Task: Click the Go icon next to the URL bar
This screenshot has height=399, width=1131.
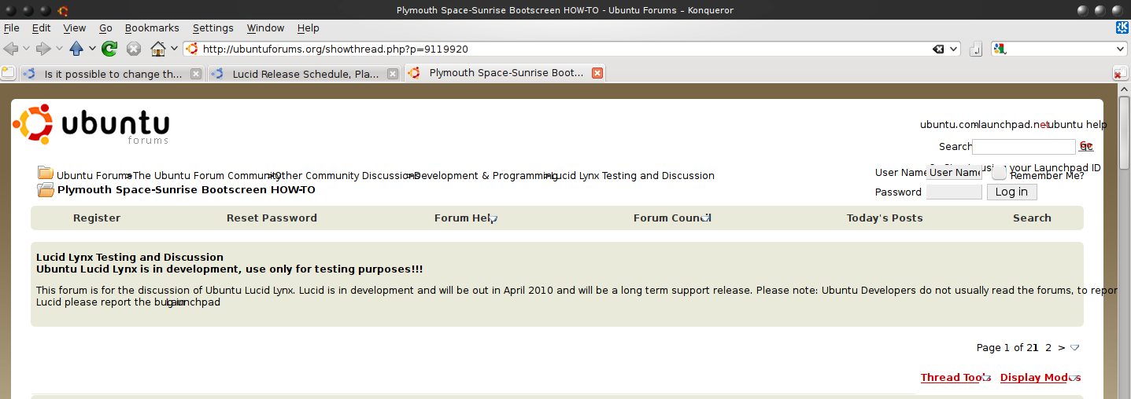Action: 976,49
